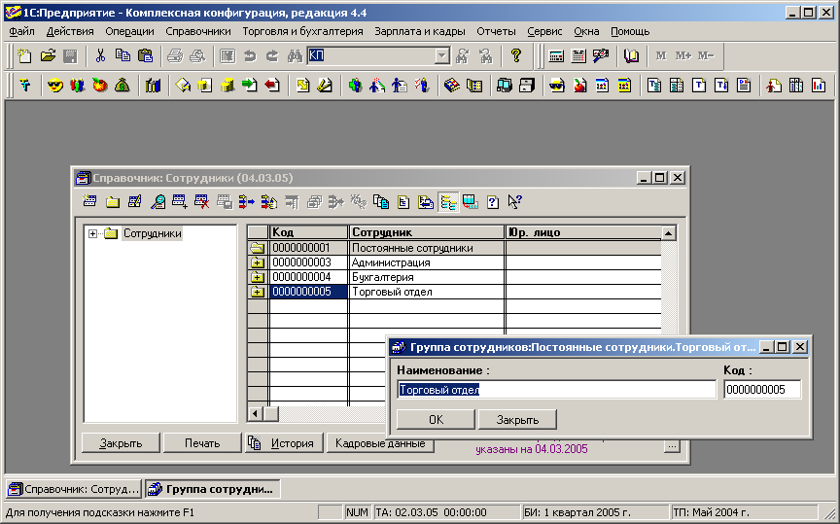This screenshot has width=840, height=524.
Task: Open Help via the question mark icon
Action: click(x=516, y=56)
